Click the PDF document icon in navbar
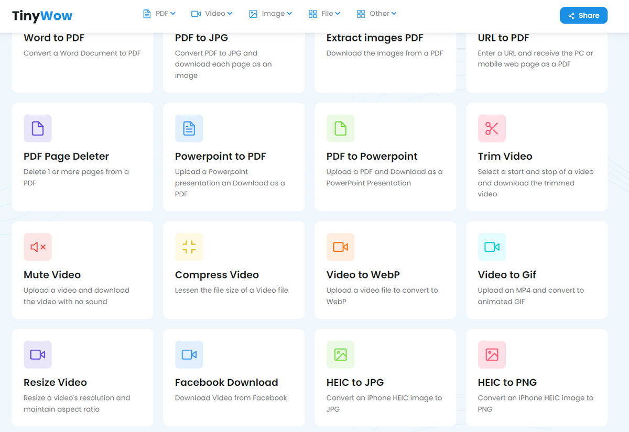 pyautogui.click(x=147, y=14)
